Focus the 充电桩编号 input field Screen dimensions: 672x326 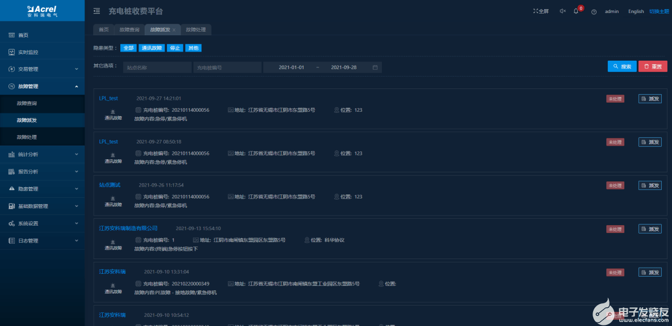pyautogui.click(x=227, y=67)
